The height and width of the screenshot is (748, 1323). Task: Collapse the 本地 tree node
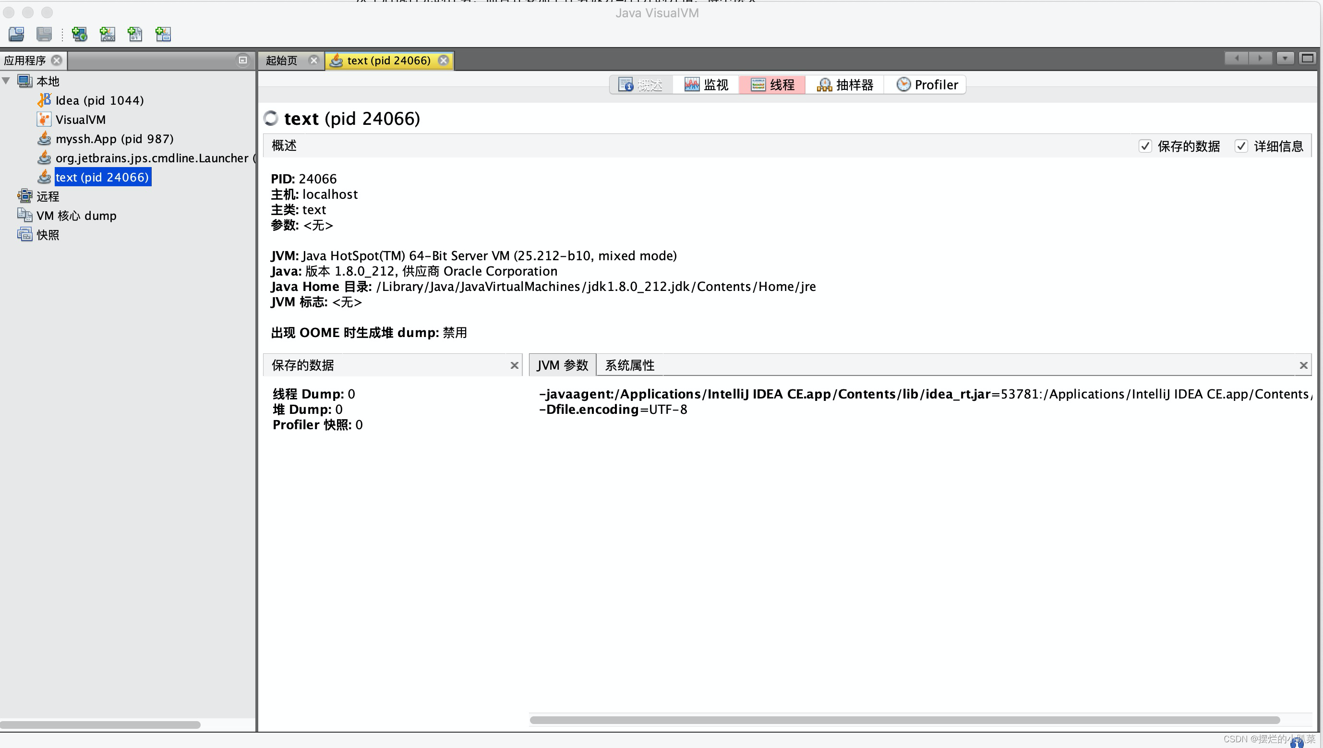tap(6, 81)
